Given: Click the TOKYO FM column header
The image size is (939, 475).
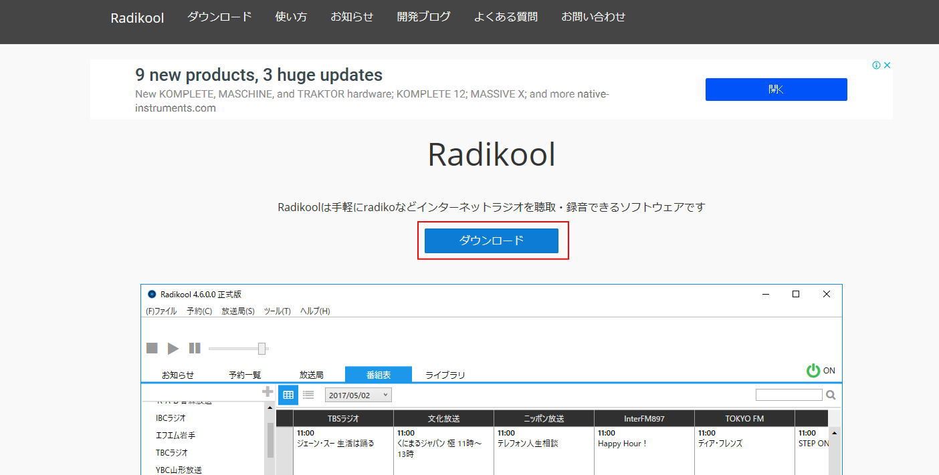Looking at the screenshot, I should tap(745, 418).
